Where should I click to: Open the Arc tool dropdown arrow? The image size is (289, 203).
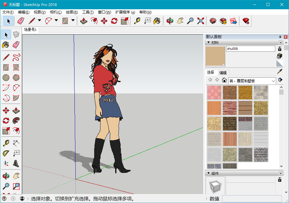coord(56,20)
